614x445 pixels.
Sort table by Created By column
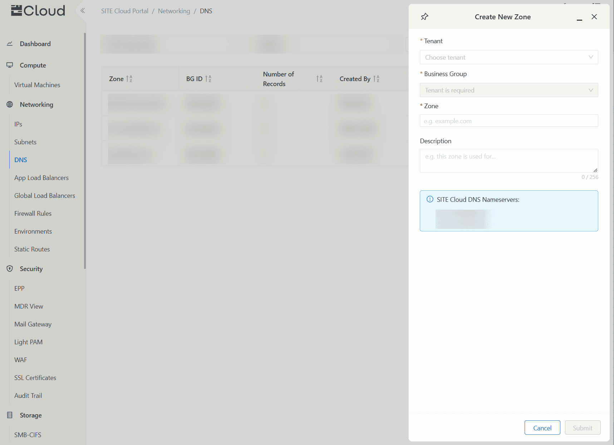[376, 79]
